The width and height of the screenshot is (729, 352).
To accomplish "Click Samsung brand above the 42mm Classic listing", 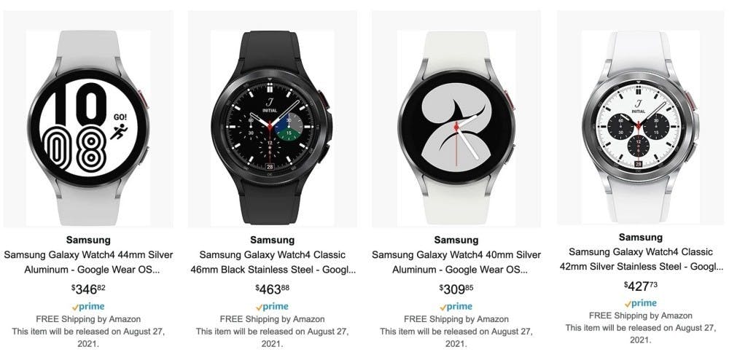I will 640,237.
